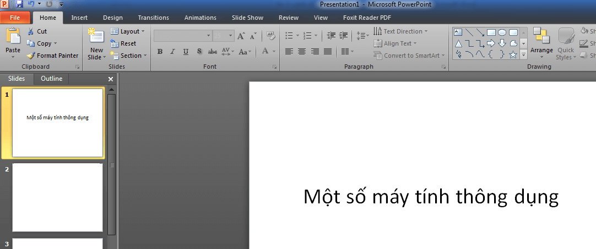Click the Cut scissors icon
Image resolution: width=596 pixels, height=249 pixels.
31,31
